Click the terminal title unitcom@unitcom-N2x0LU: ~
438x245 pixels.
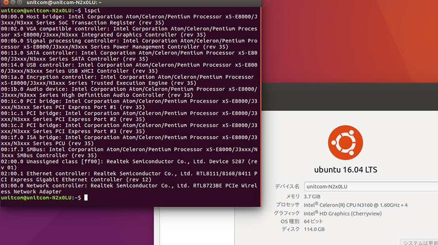(64, 2)
